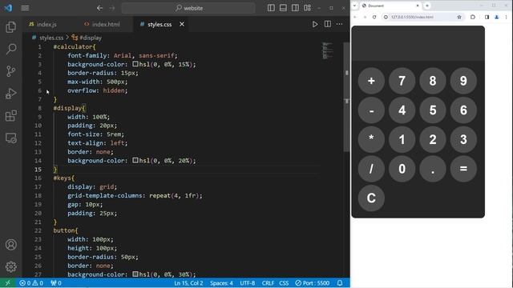This screenshot has width=513, height=288.
Task: Click calculator C clear button
Action: click(x=371, y=198)
